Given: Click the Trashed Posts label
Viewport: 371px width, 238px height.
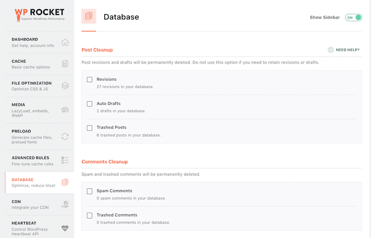Looking at the screenshot, I should point(111,128).
